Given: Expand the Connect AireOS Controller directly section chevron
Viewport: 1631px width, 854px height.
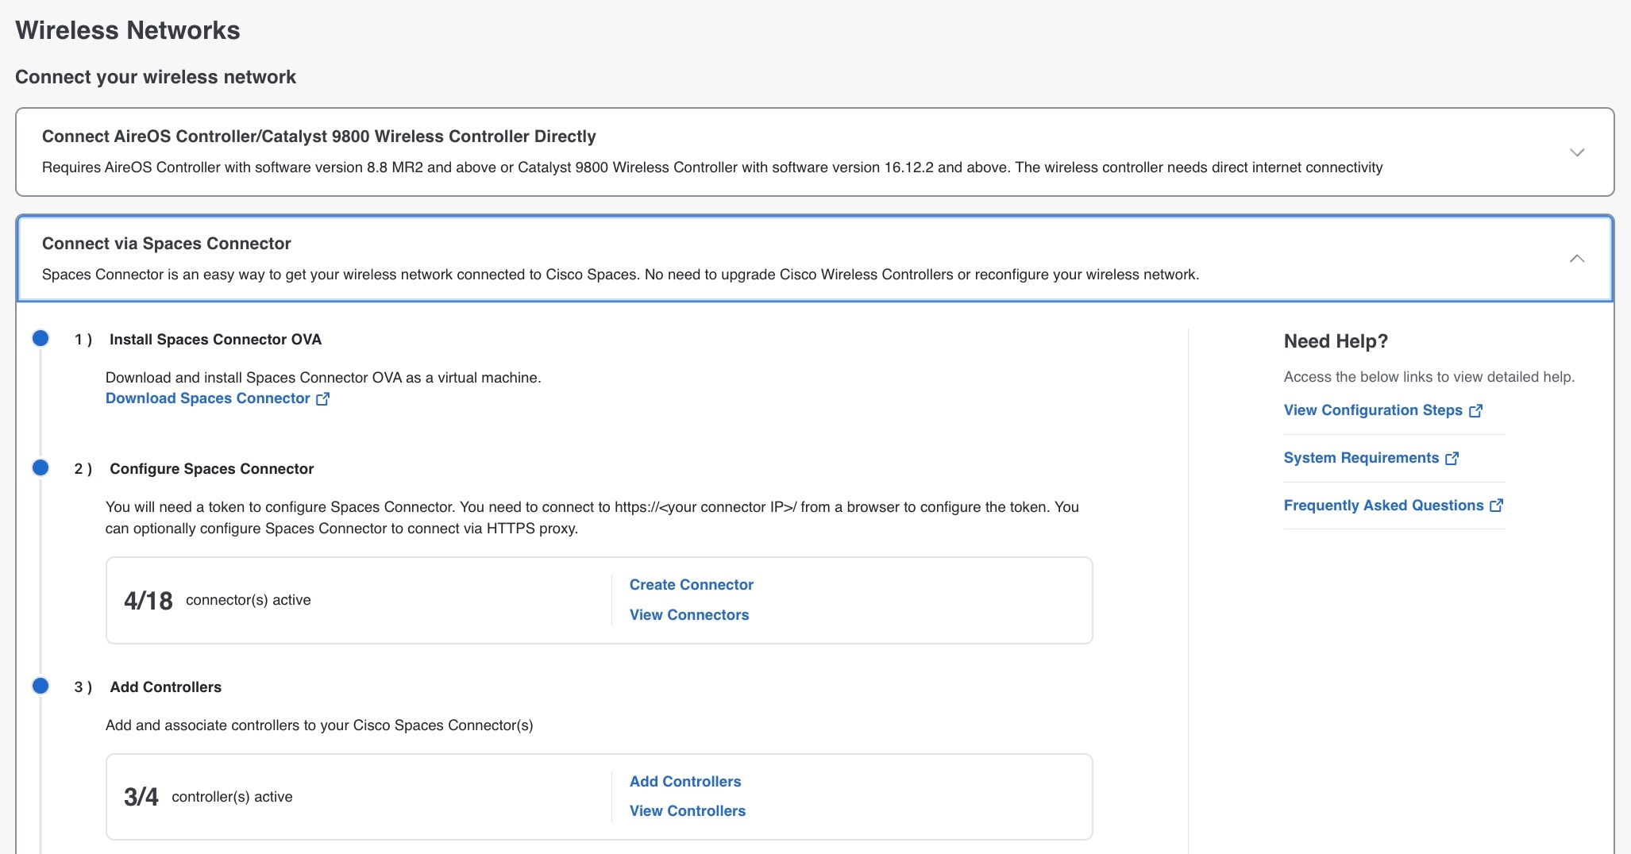Looking at the screenshot, I should click(x=1577, y=152).
